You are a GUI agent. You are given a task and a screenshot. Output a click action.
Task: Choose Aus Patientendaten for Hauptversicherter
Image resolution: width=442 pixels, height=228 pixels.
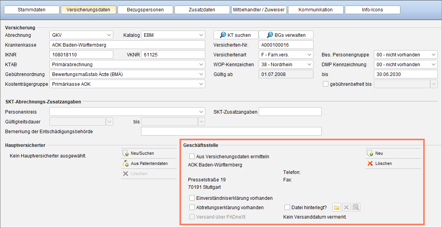click(146, 163)
